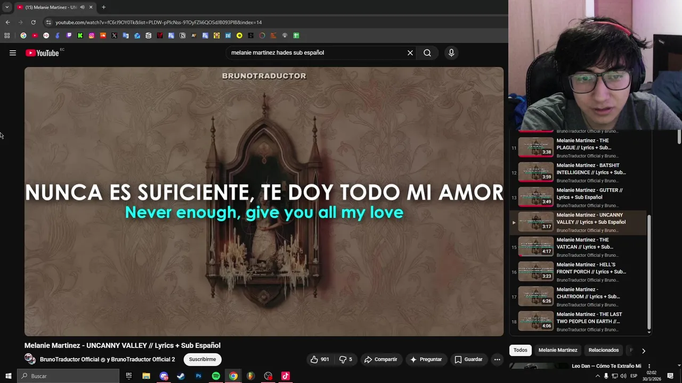Open the Google Translate bookmark
The image size is (682, 383).
[126, 36]
